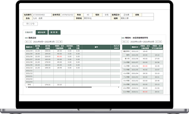Viewport: 189px width, 114px height.
Task: Select the 2021/12 row in 勤務記録
Action: (x=73, y=73)
